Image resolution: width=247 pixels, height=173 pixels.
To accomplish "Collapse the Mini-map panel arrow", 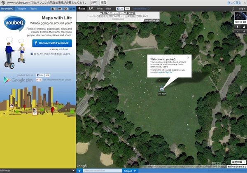I will [x=73, y=171].
